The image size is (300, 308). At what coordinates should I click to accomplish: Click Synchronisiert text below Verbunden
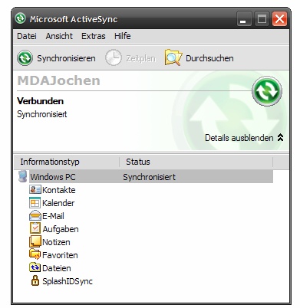pyautogui.click(x=42, y=114)
